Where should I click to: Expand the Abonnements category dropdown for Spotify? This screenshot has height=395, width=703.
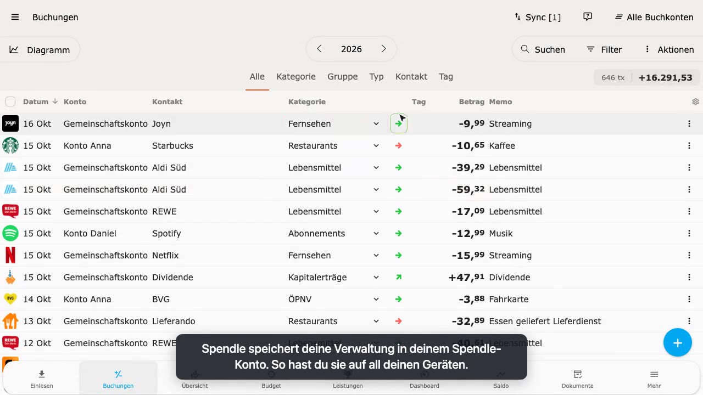[376, 233]
